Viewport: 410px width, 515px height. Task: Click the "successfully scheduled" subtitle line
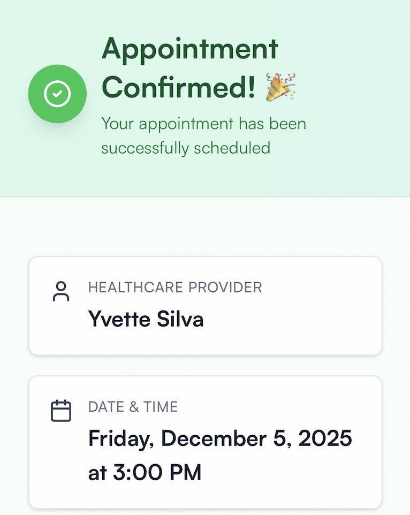[x=186, y=148]
